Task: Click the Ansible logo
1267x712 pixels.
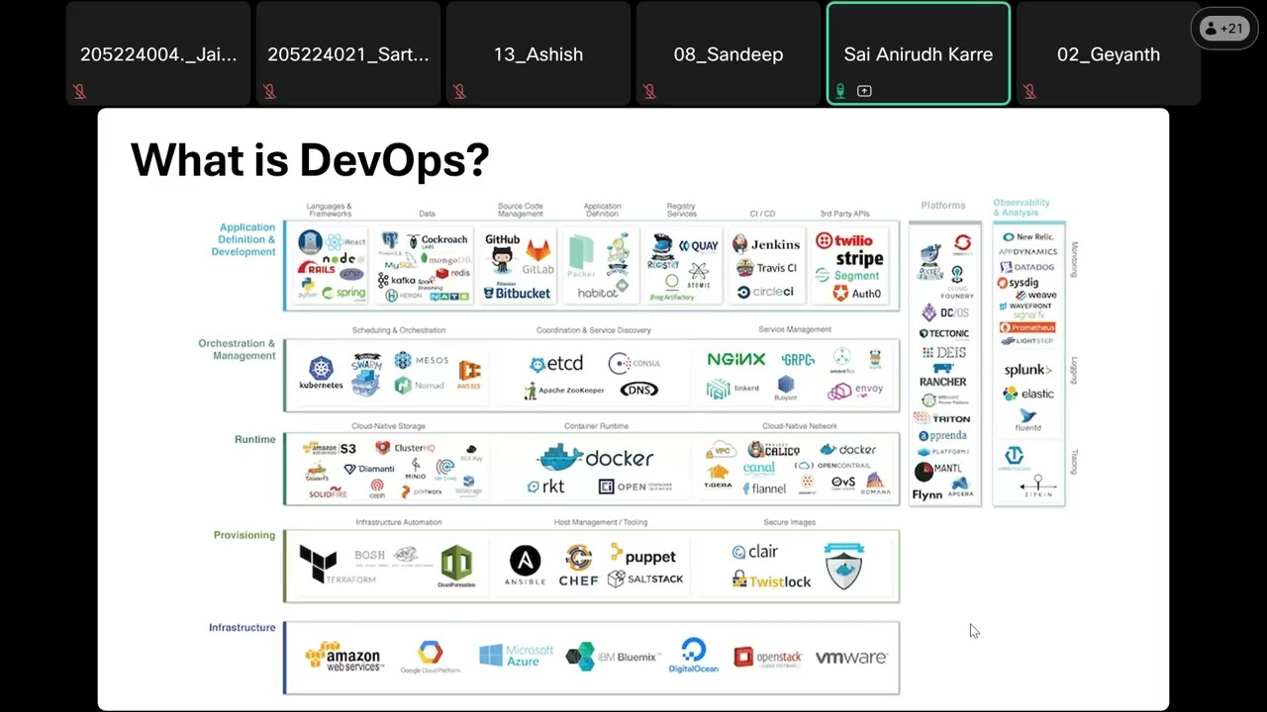Action: point(525,567)
